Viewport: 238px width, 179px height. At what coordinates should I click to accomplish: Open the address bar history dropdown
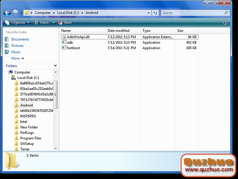[x=149, y=13]
